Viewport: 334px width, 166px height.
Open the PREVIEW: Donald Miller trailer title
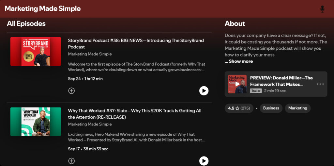(x=281, y=81)
